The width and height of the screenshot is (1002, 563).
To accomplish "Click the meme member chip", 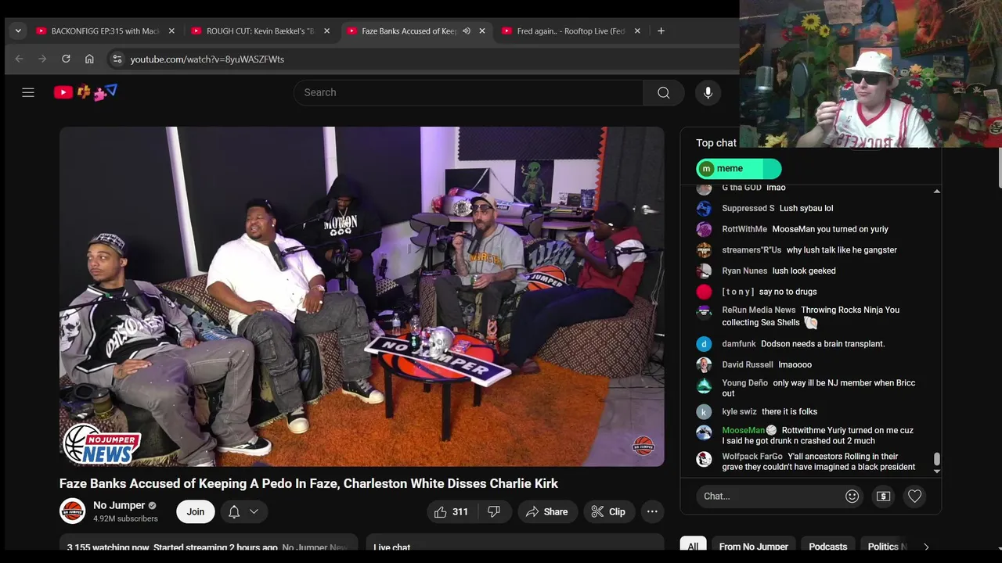I will coord(739,168).
